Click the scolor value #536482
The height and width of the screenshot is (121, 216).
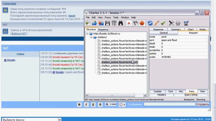tap(166, 57)
